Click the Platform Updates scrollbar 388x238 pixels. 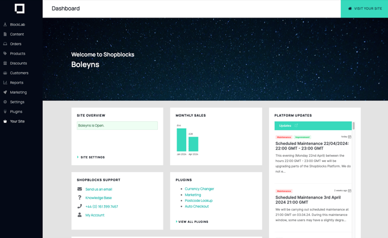[354, 125]
